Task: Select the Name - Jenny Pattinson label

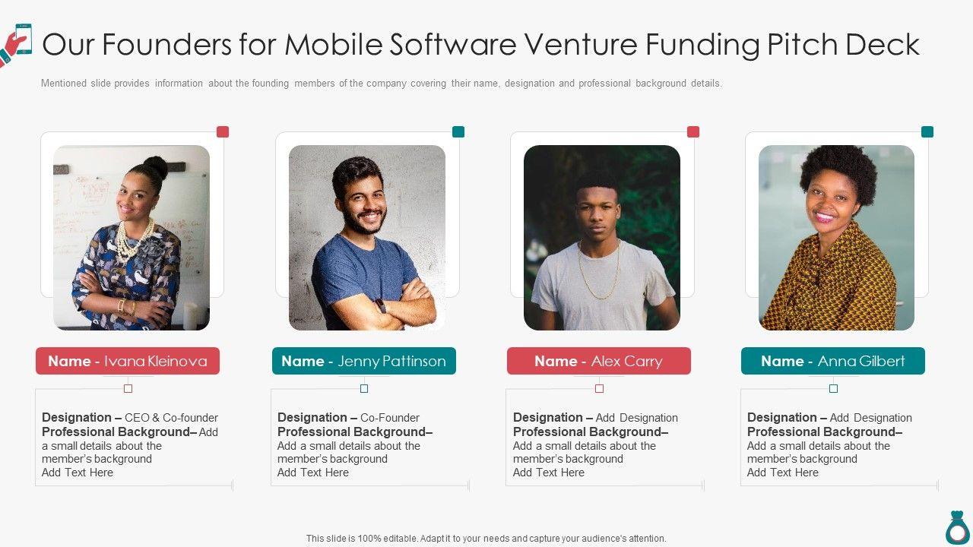Action: [x=364, y=361]
